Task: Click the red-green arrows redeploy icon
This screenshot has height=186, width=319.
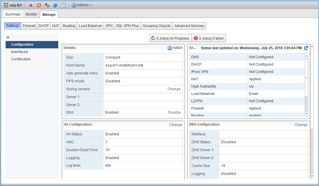Action: click(47, 5)
